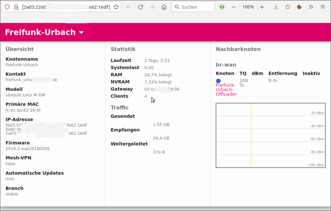The width and height of the screenshot is (331, 211).
Task: Zoom out with the minus button
Action: 234,7
